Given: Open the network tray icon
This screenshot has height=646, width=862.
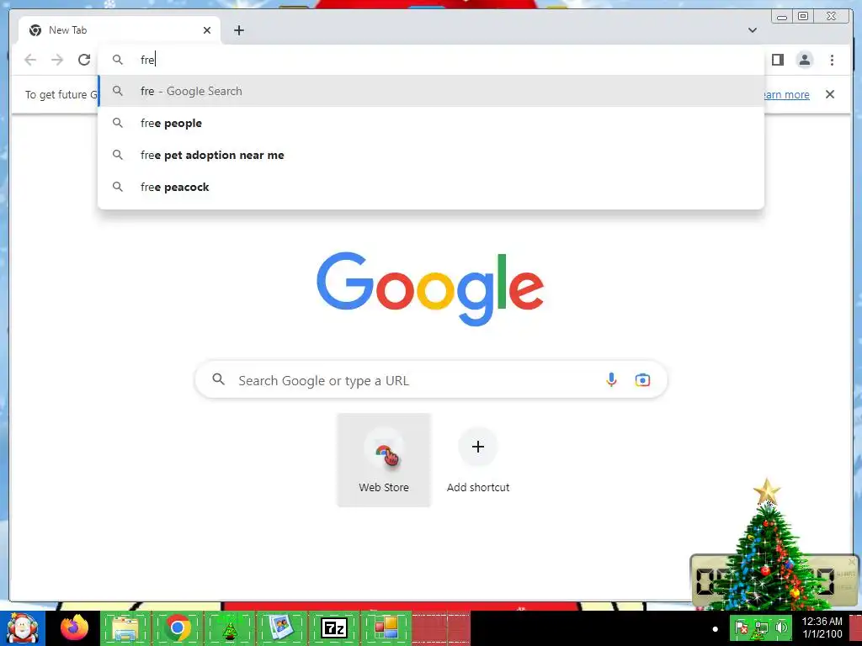Looking at the screenshot, I should coord(761,627).
